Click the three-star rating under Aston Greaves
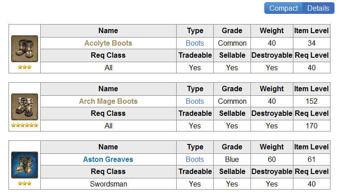The width and height of the screenshot is (339, 195). (x=25, y=183)
